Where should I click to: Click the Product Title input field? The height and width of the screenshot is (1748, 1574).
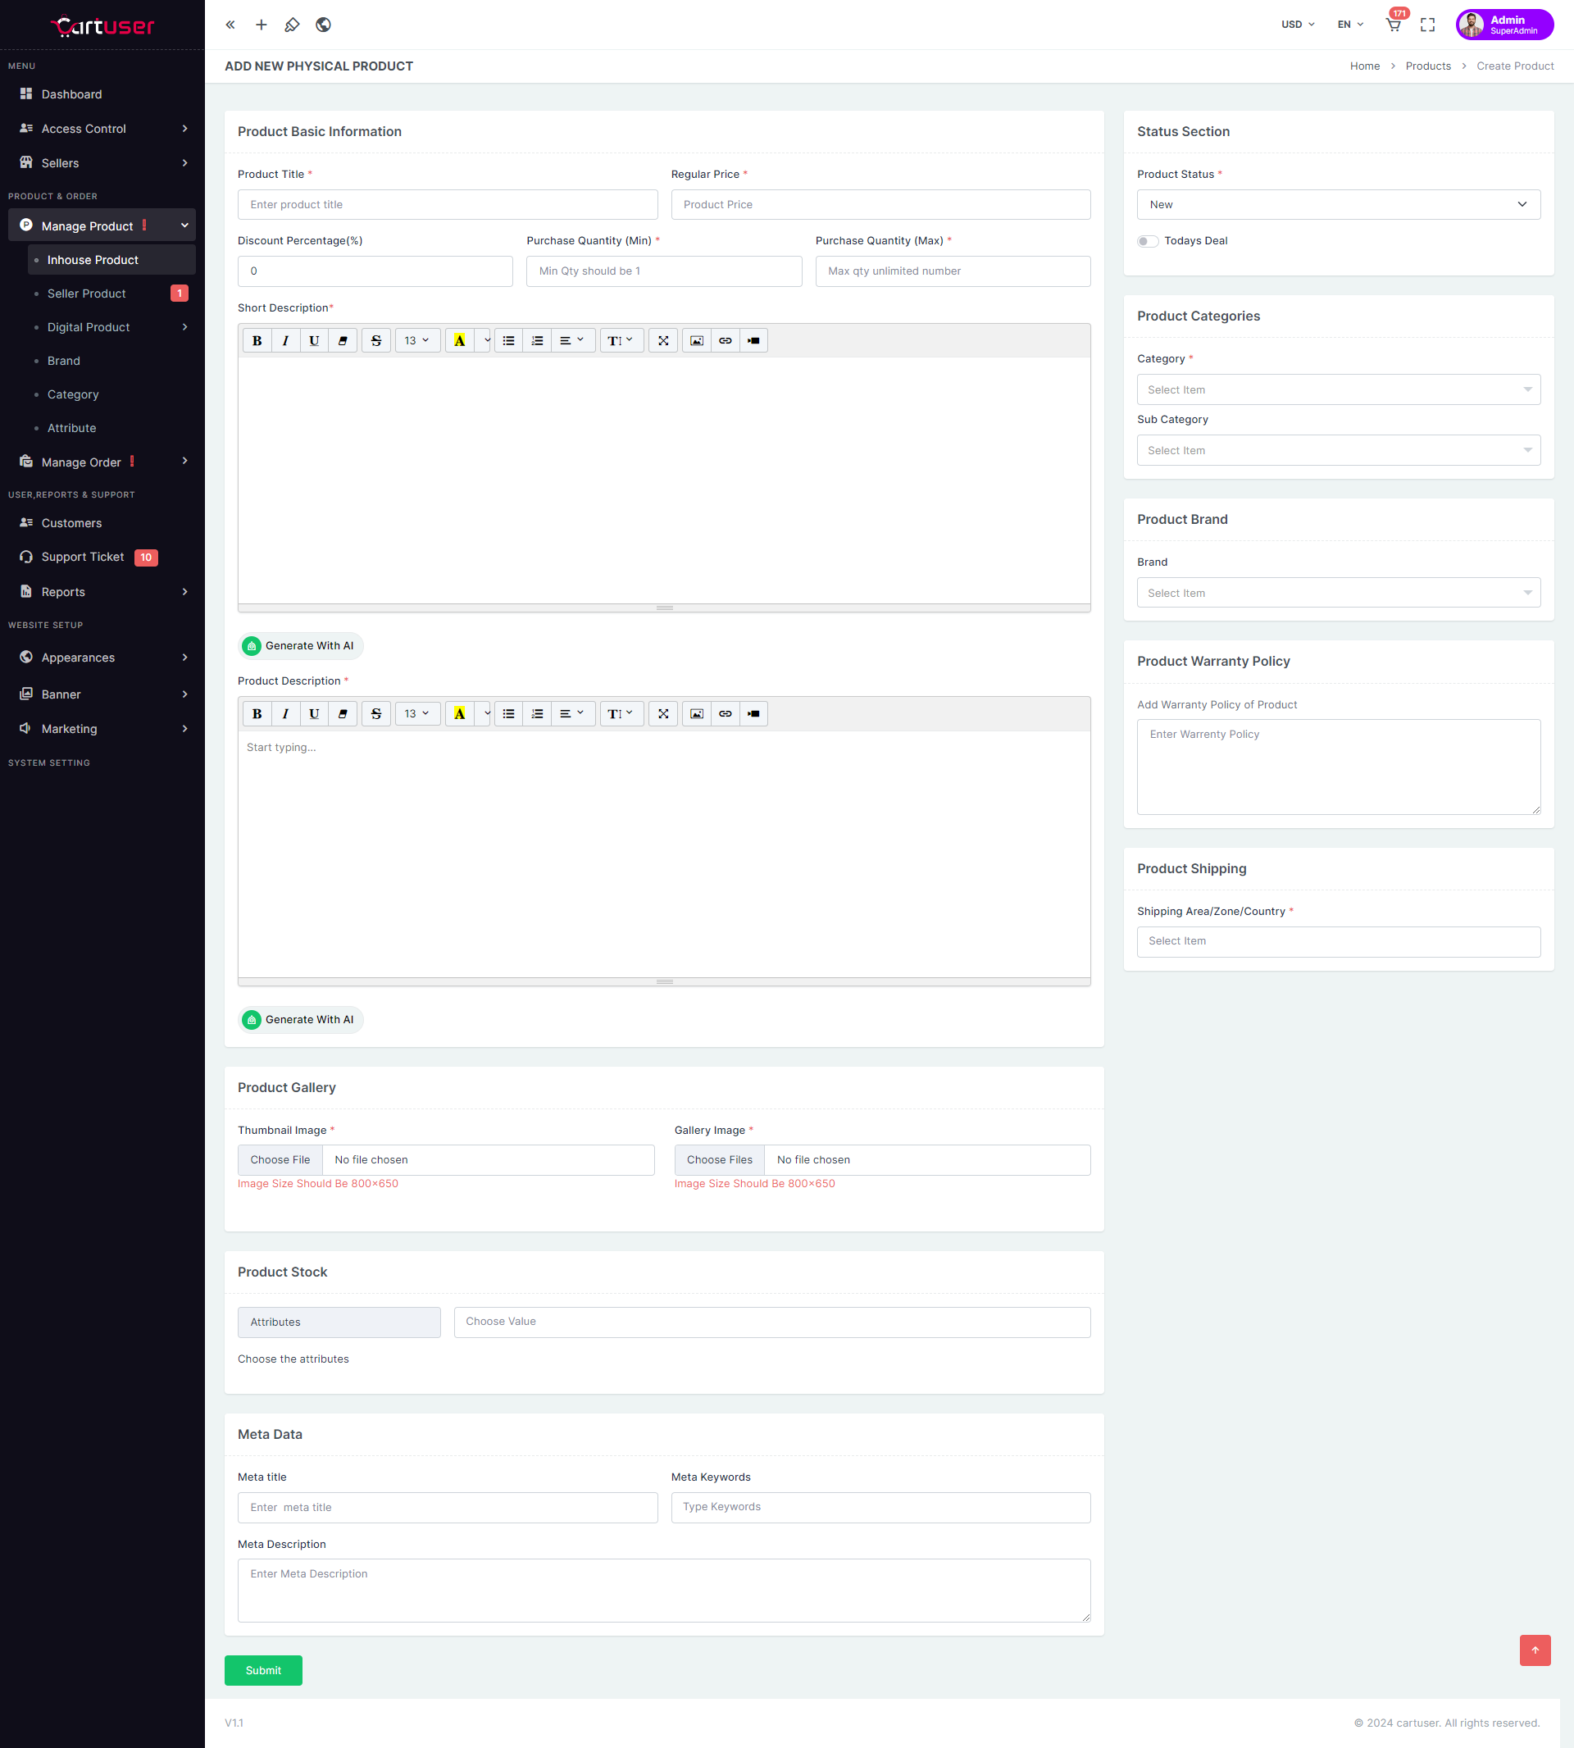tap(447, 205)
